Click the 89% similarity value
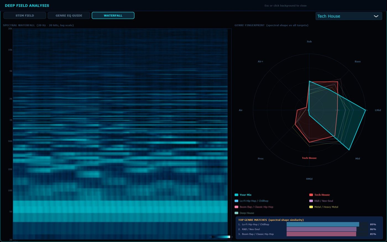The height and width of the screenshot is (242, 387). (x=373, y=225)
